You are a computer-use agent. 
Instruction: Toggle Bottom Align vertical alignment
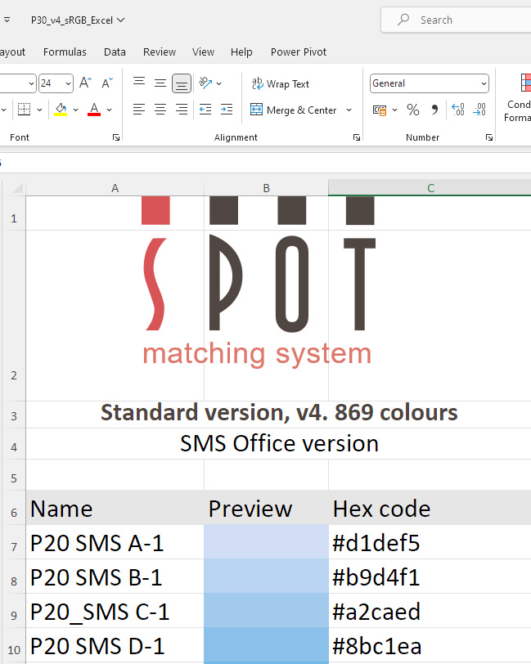[182, 83]
